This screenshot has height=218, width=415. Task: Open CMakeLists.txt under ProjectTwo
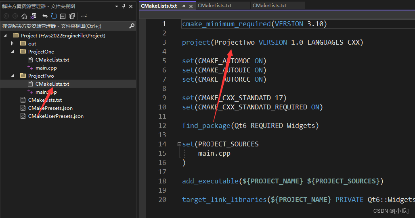pyautogui.click(x=52, y=84)
